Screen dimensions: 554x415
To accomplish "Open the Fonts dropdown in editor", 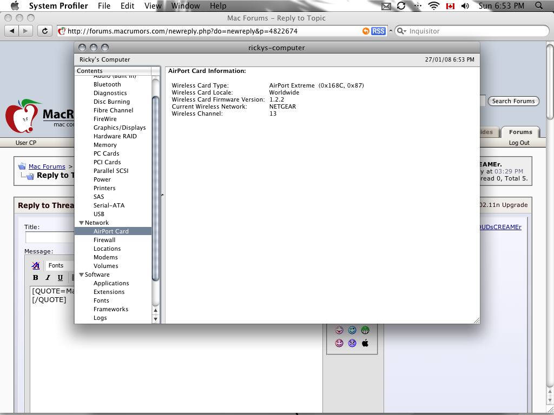I will click(60, 265).
